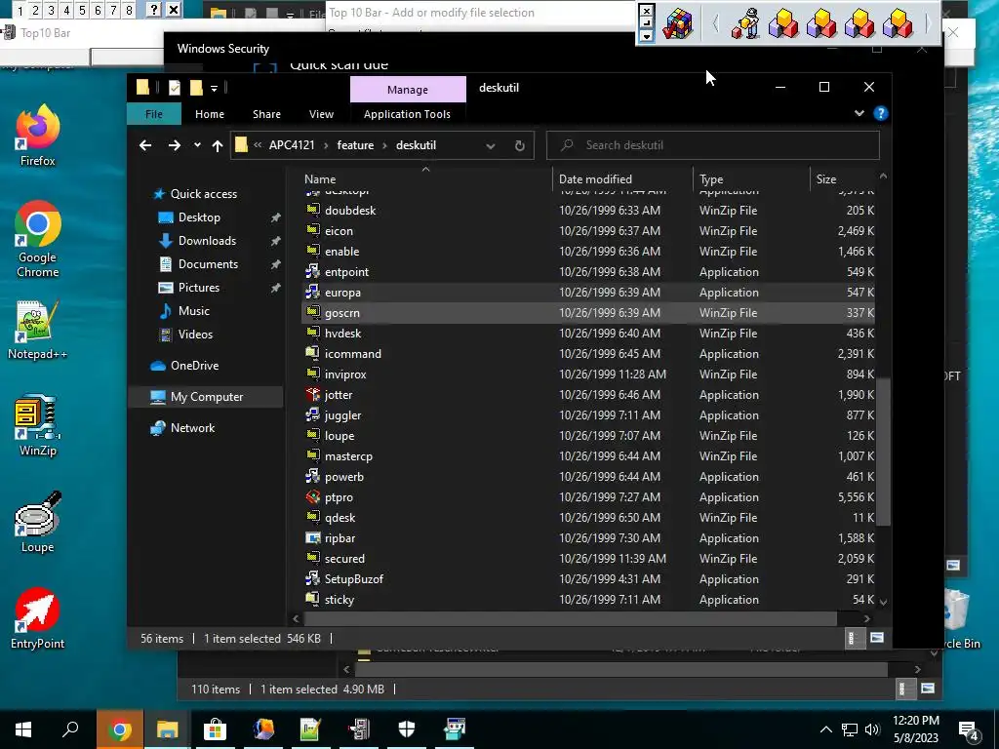This screenshot has height=749, width=999.
Task: Navigate to the APC4121 breadcrumb
Action: pos(292,145)
